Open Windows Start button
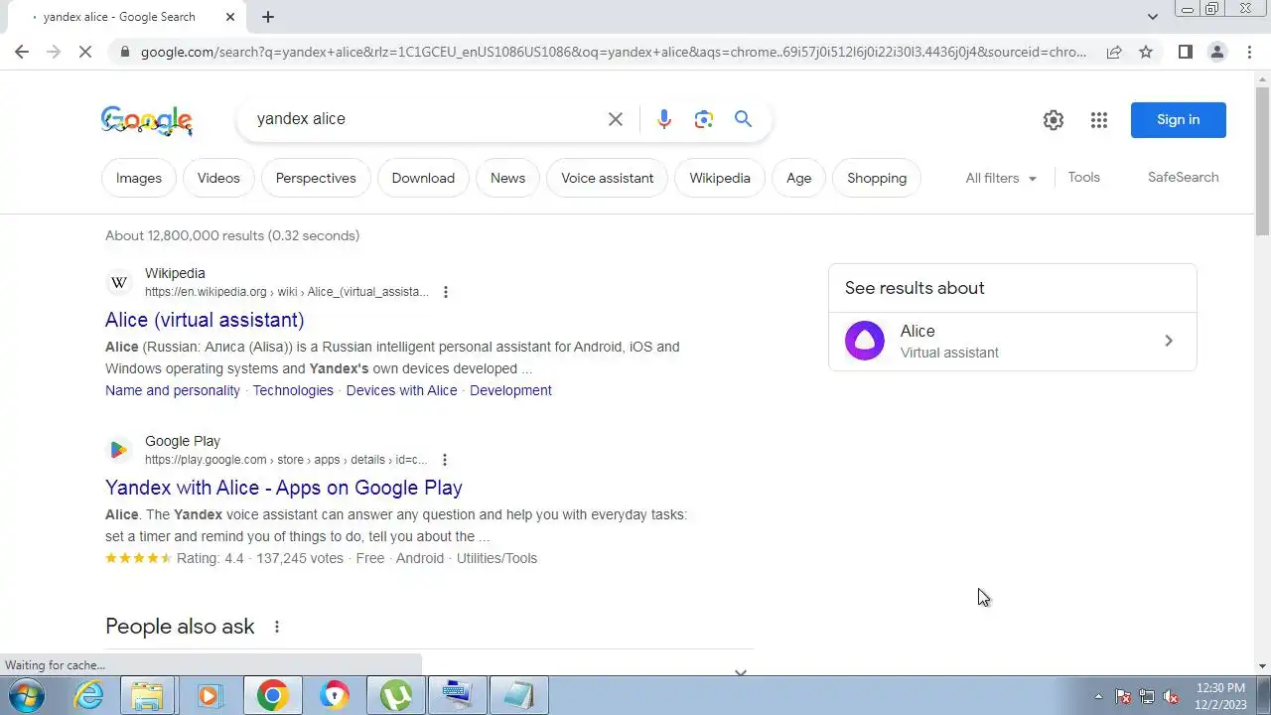 point(27,695)
